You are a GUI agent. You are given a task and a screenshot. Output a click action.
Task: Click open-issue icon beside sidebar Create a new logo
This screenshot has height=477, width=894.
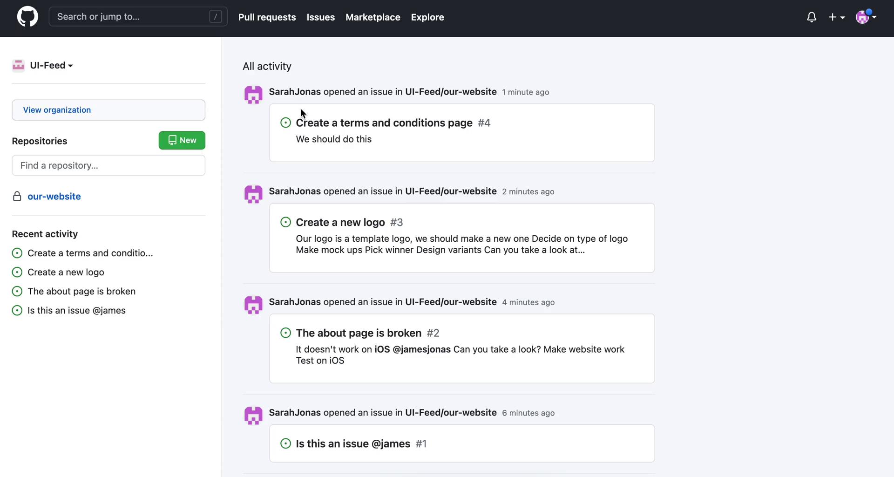tap(17, 272)
